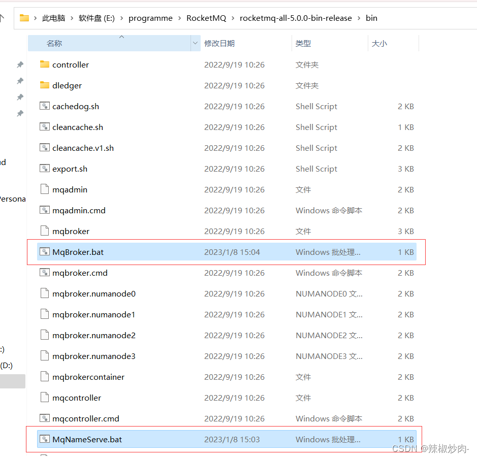477x458 pixels.
Task: Select the mqbroker.numanode0 file name
Action: tap(94, 294)
